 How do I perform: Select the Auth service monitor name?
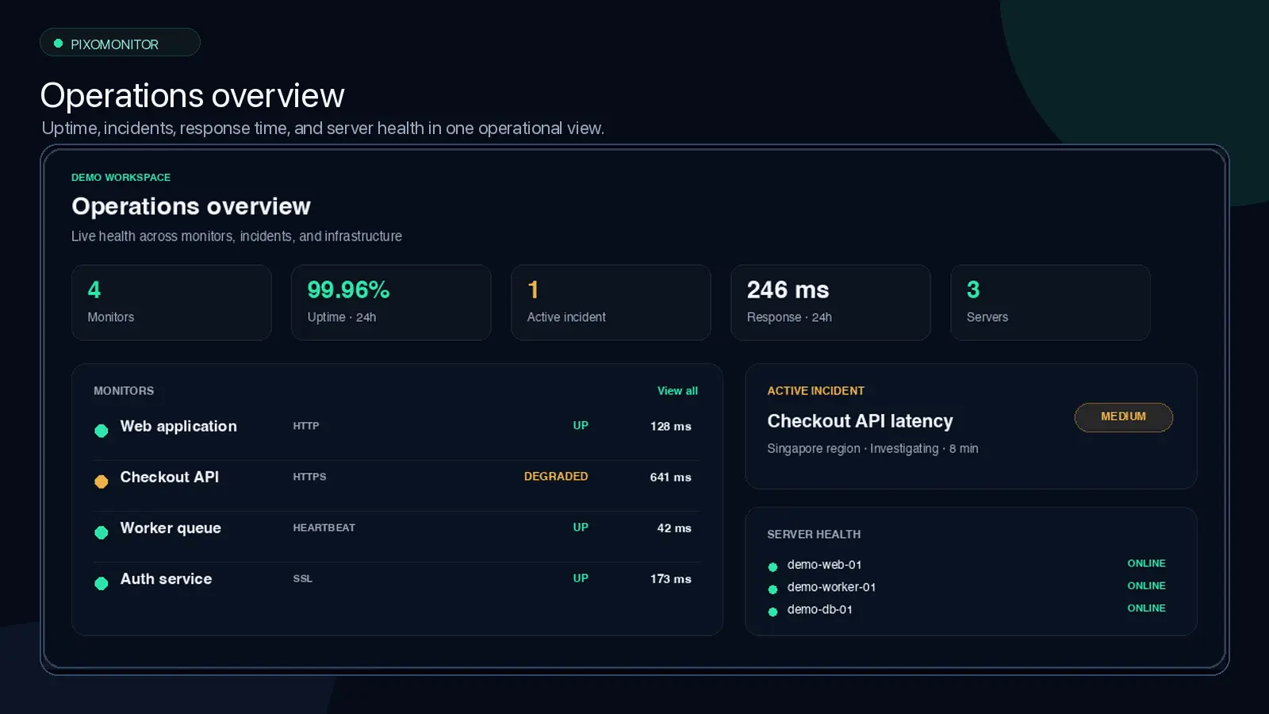[x=166, y=579]
